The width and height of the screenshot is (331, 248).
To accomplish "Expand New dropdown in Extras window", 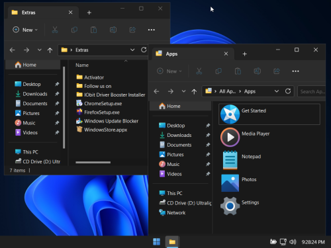I will (x=25, y=30).
